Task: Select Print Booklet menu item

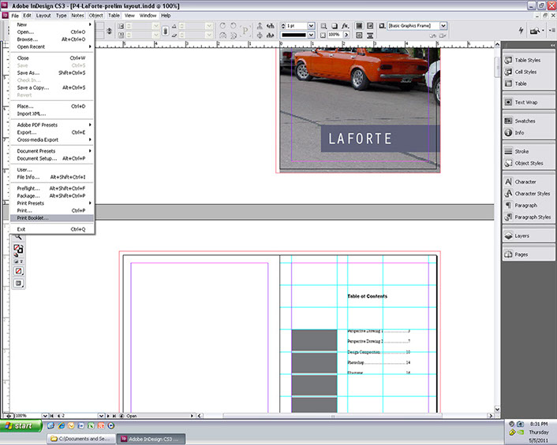Action: click(52, 218)
